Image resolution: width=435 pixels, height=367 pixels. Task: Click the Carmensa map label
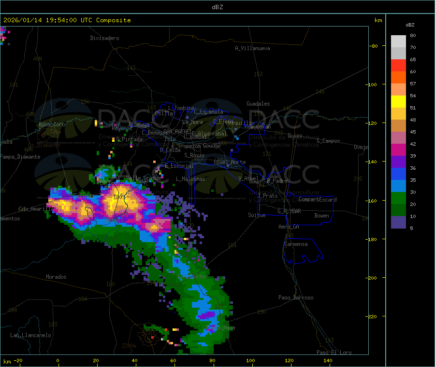pos(296,244)
